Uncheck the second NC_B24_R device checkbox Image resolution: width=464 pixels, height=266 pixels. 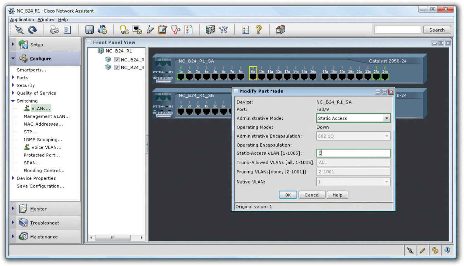[117, 67]
